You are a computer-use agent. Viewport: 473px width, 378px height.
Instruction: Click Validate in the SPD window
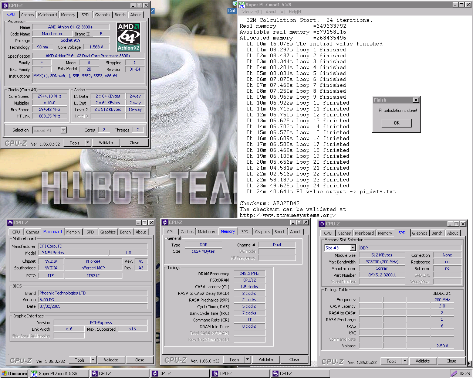pyautogui.click(x=423, y=361)
